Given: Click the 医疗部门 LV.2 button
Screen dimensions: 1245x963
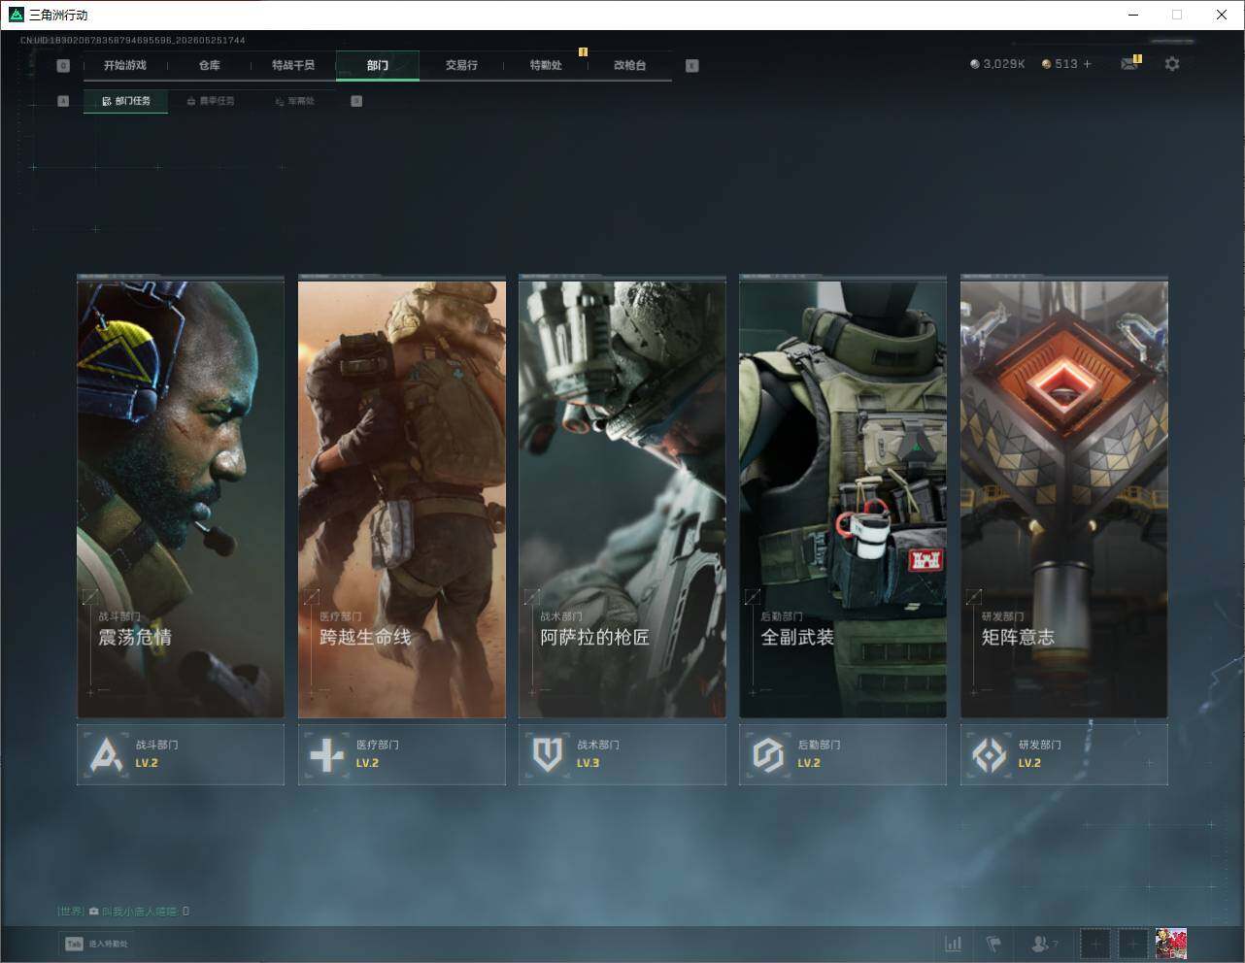Looking at the screenshot, I should (402, 754).
